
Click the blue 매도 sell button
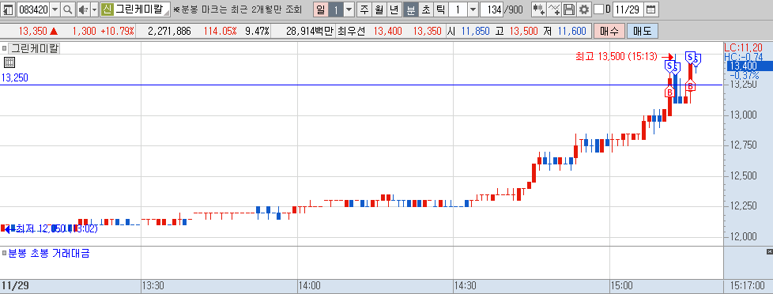(x=642, y=32)
